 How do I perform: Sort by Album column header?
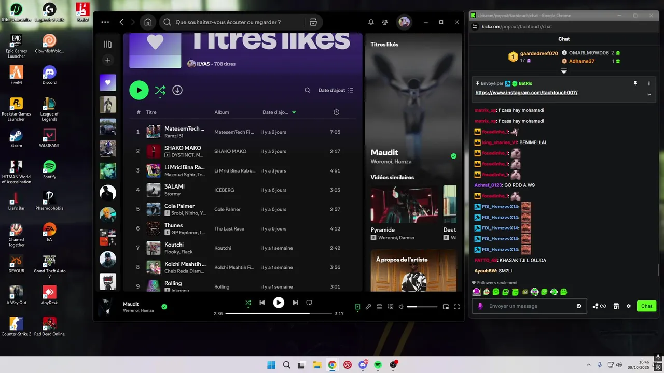coord(222,112)
